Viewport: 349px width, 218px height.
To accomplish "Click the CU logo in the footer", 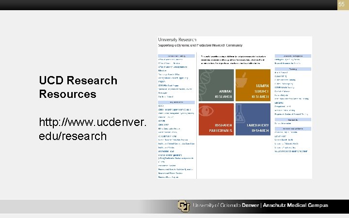I will pos(184,206).
